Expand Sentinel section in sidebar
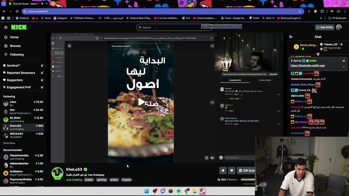349x196 pixels. pyautogui.click(x=23, y=66)
